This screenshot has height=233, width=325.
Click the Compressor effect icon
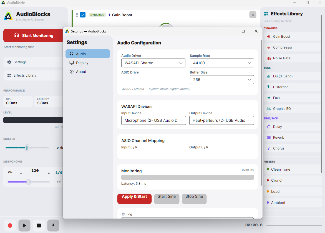click(x=269, y=47)
